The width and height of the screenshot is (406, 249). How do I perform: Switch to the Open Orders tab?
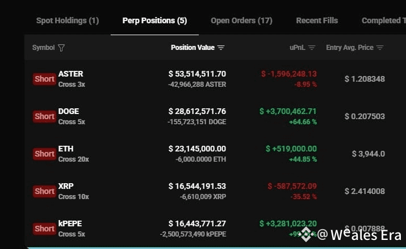click(241, 20)
